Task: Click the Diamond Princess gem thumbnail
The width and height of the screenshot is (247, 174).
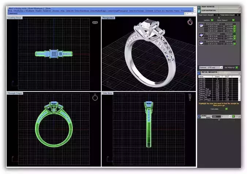Action: pyautogui.click(x=201, y=35)
